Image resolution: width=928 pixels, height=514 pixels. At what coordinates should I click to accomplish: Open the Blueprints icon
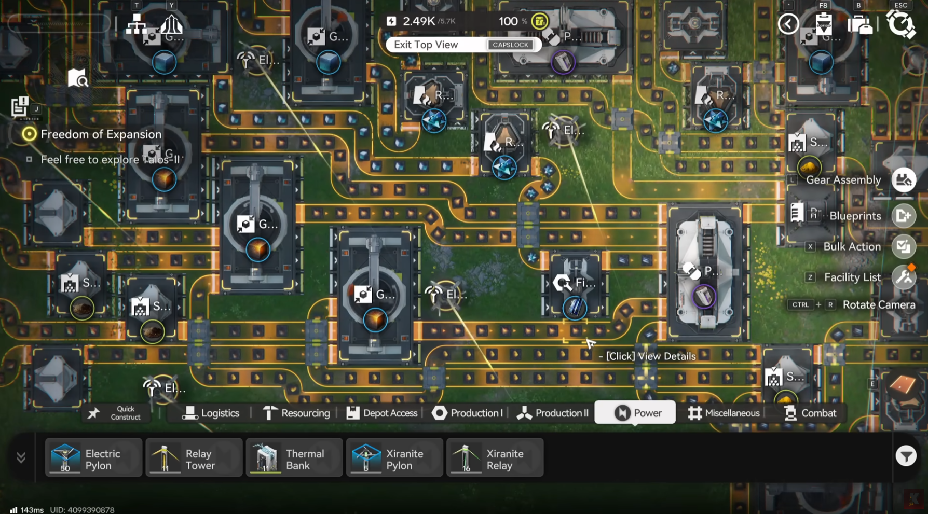904,216
